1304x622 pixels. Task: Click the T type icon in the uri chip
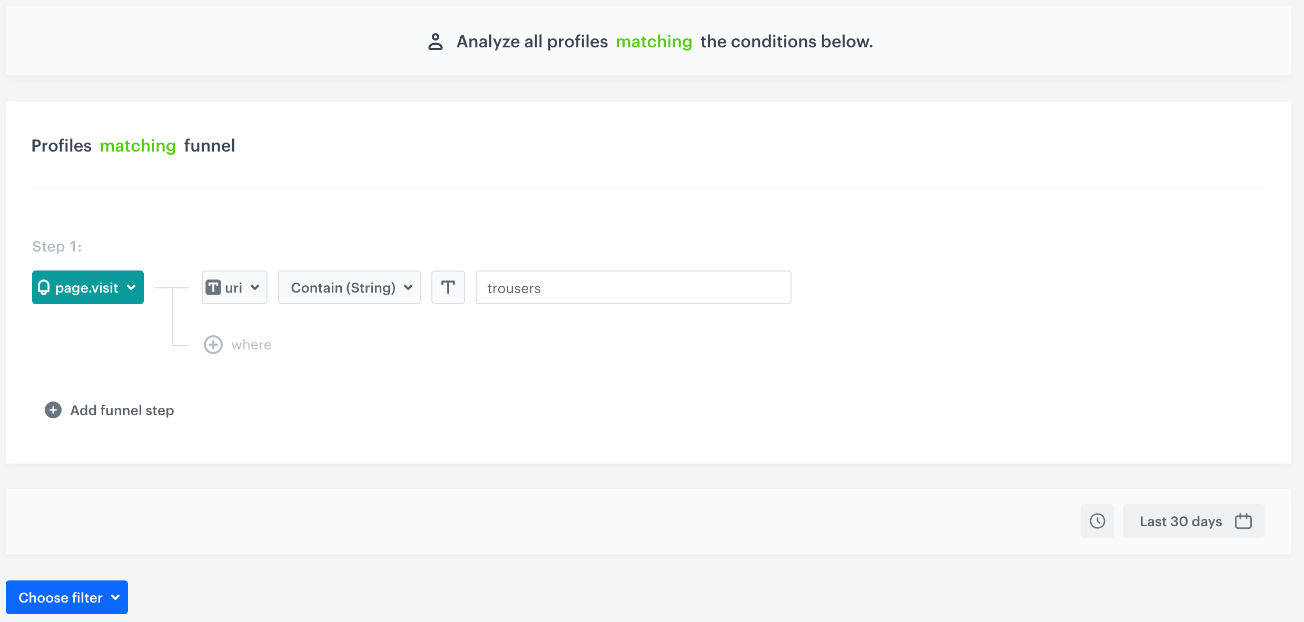pyautogui.click(x=214, y=287)
